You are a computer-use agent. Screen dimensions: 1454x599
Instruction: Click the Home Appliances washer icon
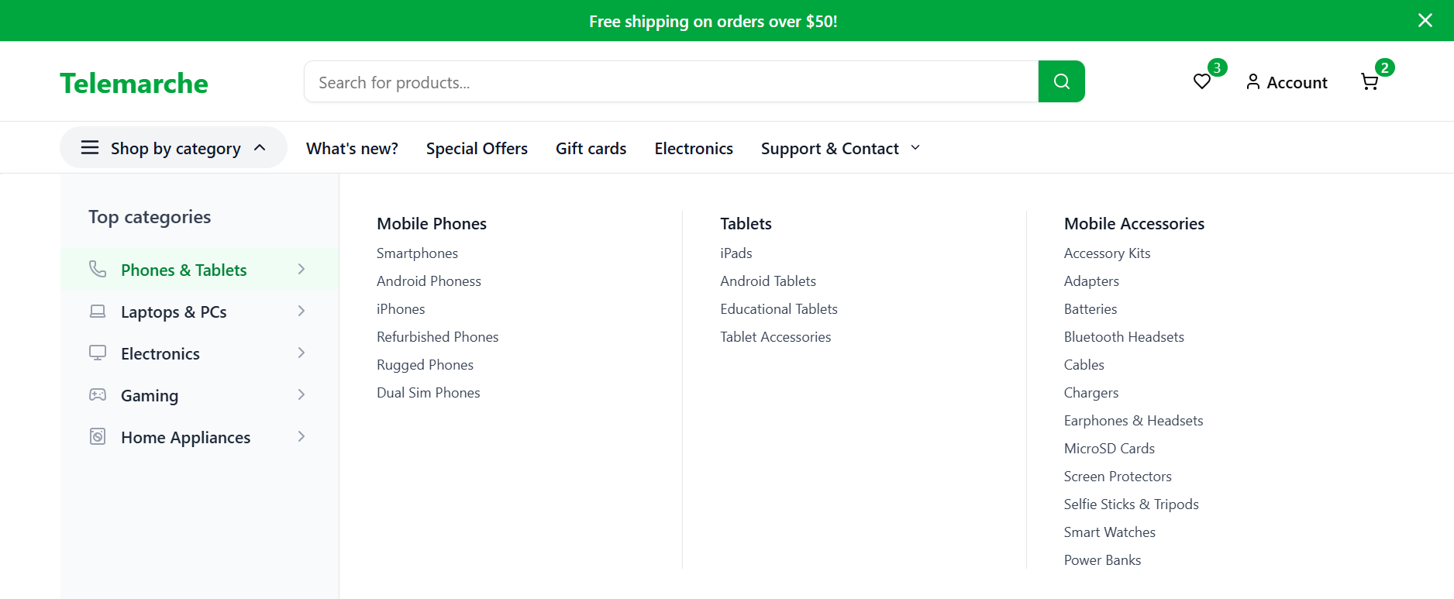98,437
